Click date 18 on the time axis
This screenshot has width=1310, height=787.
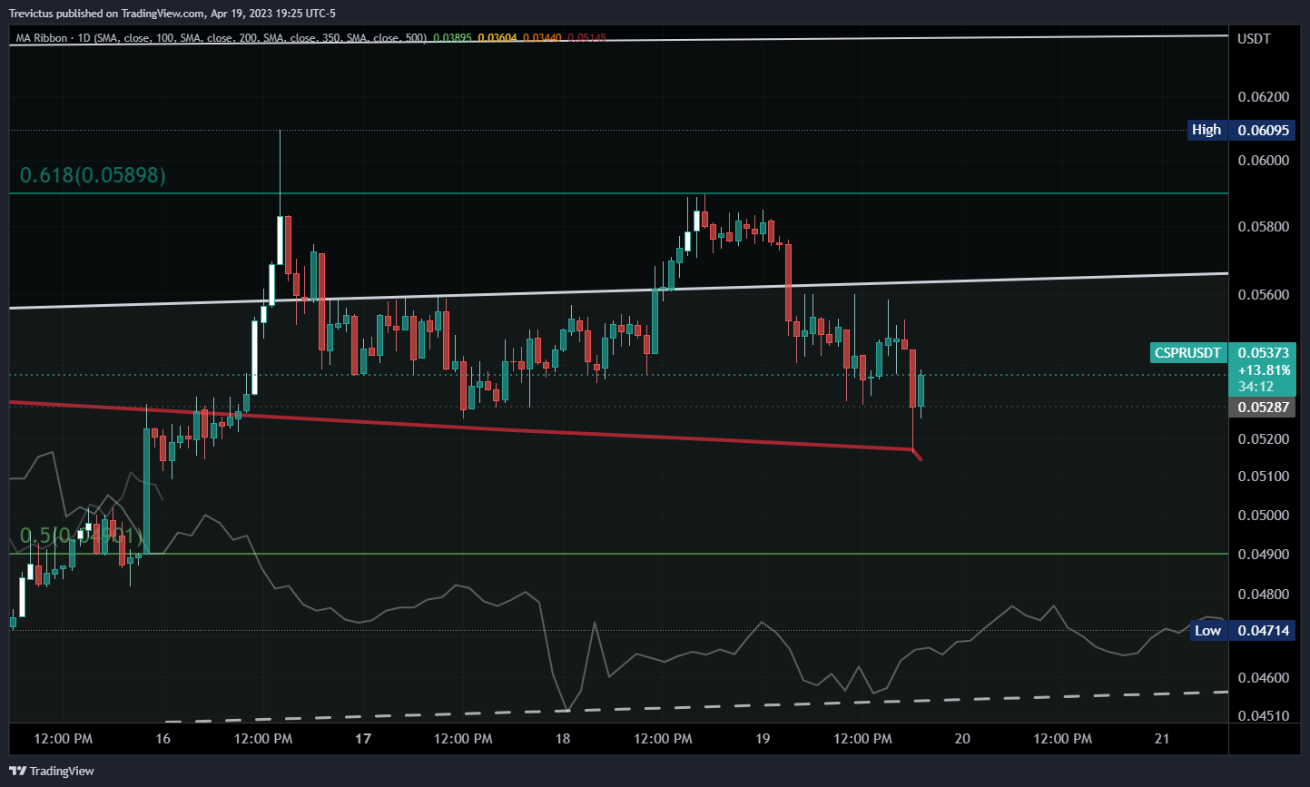pyautogui.click(x=563, y=739)
